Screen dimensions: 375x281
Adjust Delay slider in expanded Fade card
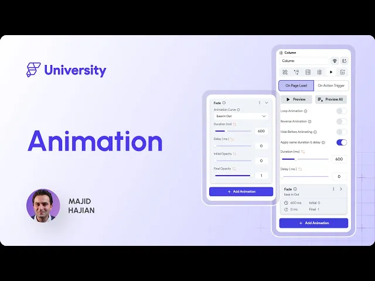point(233,146)
